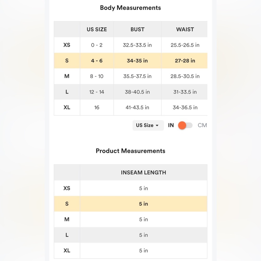
Task: Click the Product Measurements heading
Action: point(130,151)
